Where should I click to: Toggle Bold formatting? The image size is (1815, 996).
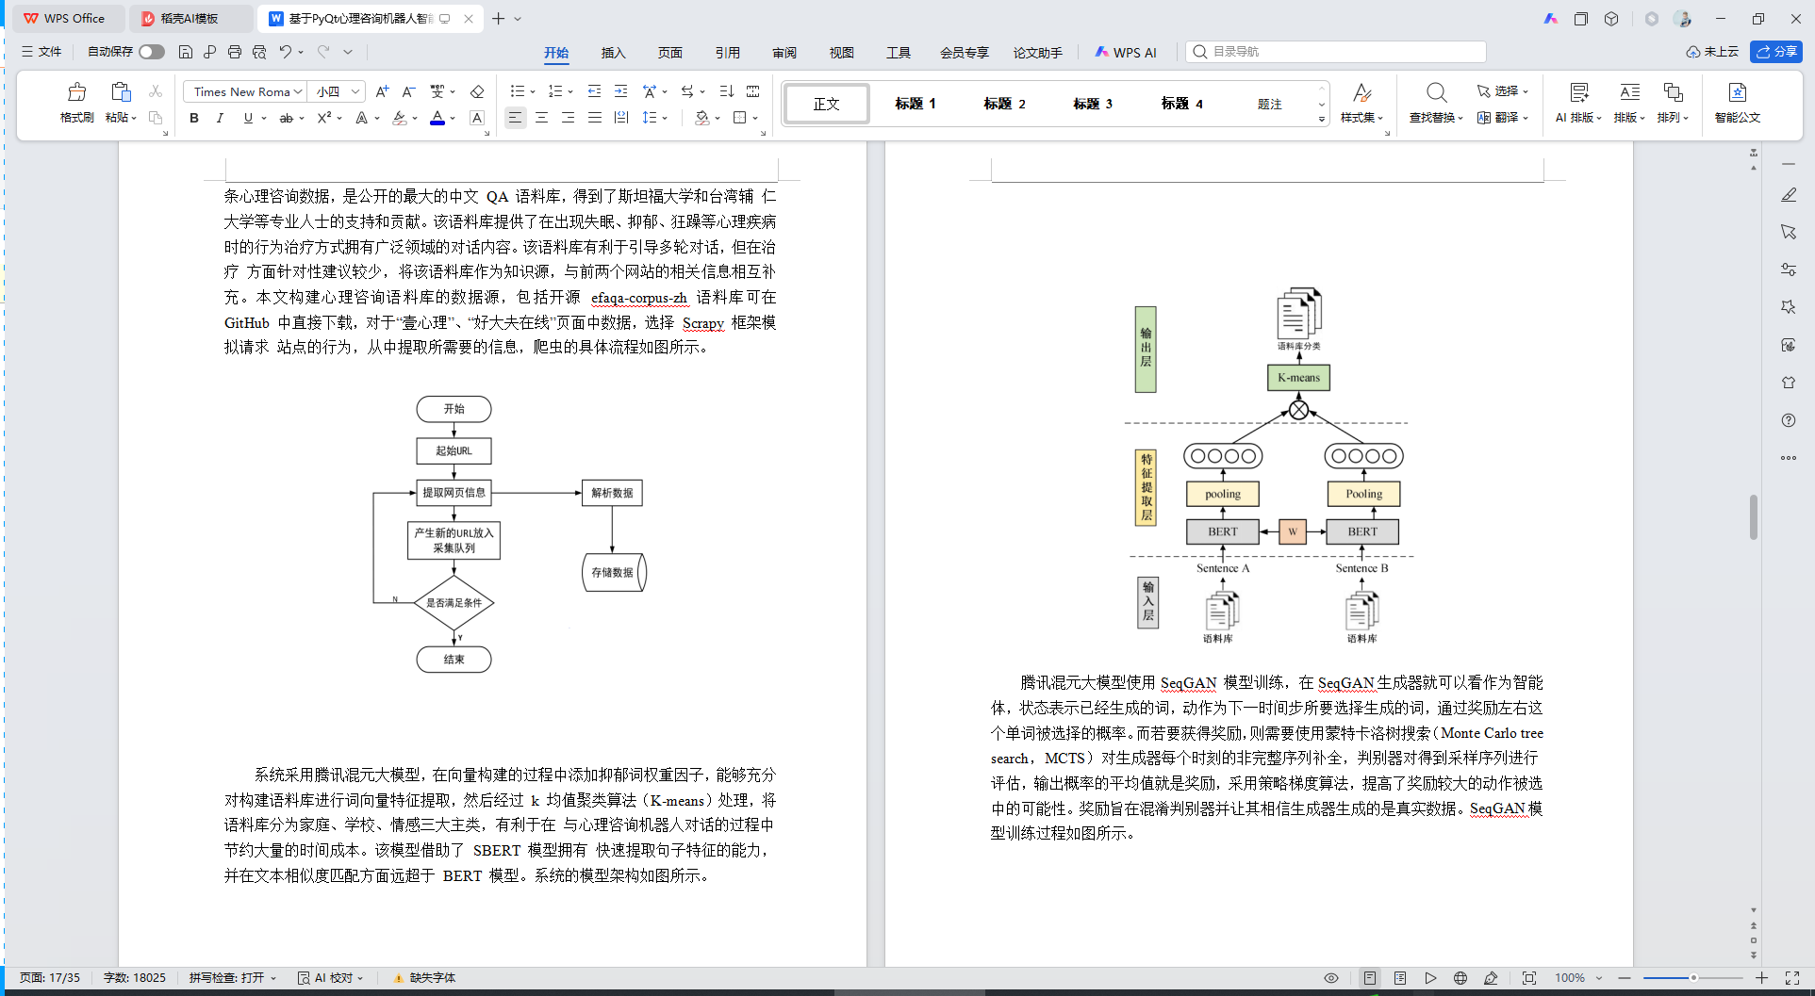coord(194,118)
